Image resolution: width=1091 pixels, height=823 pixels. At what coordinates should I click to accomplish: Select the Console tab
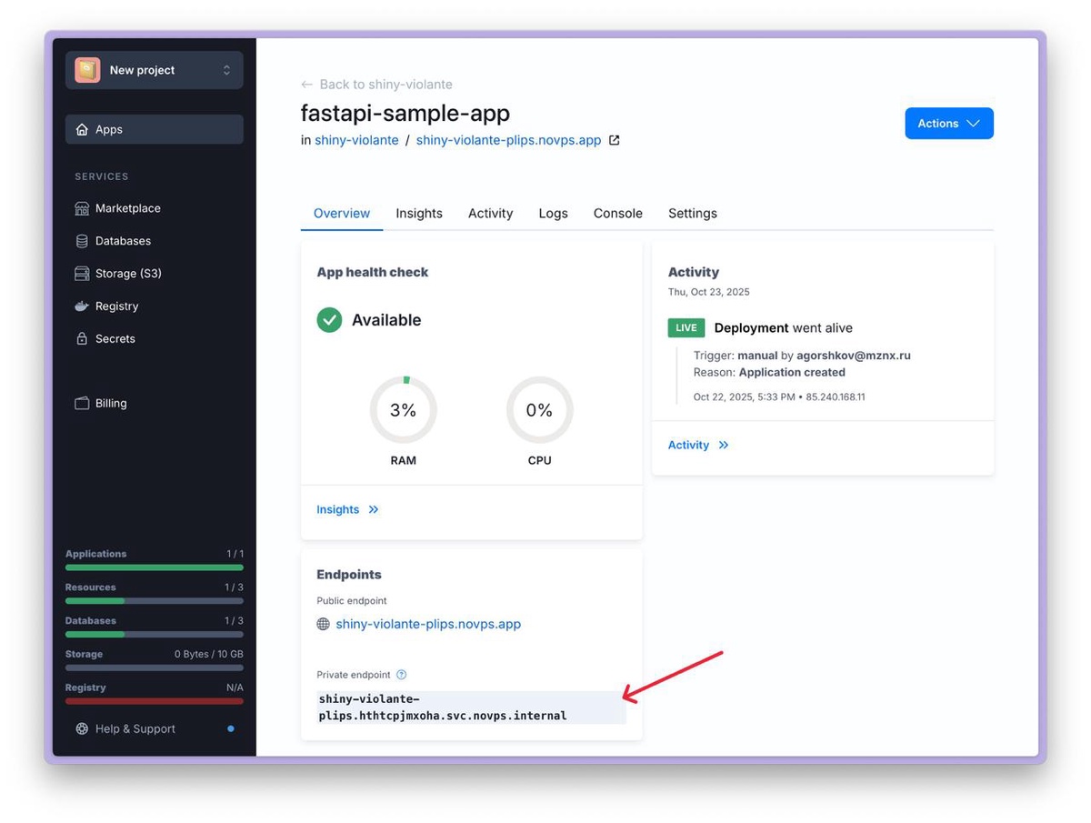617,214
